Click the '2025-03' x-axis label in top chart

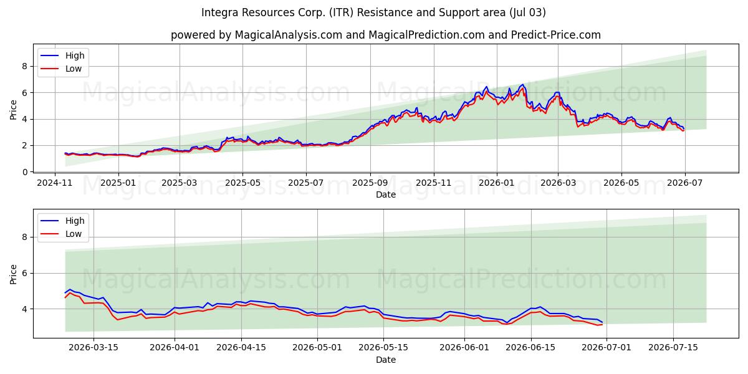point(180,183)
